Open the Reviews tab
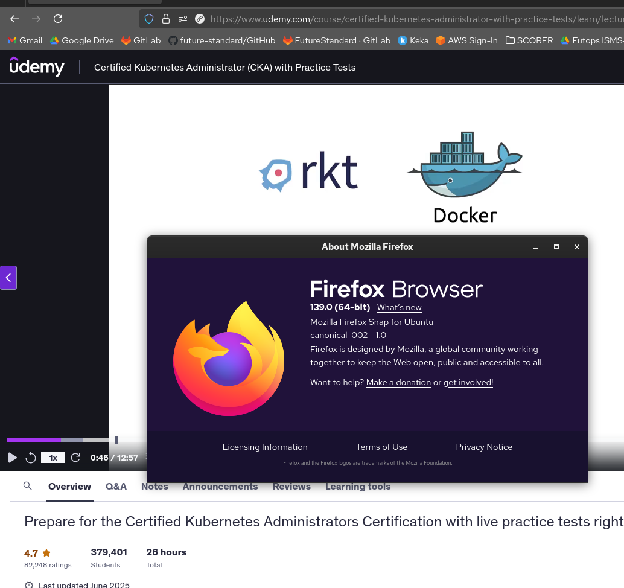The height and width of the screenshot is (588, 624). pos(291,487)
